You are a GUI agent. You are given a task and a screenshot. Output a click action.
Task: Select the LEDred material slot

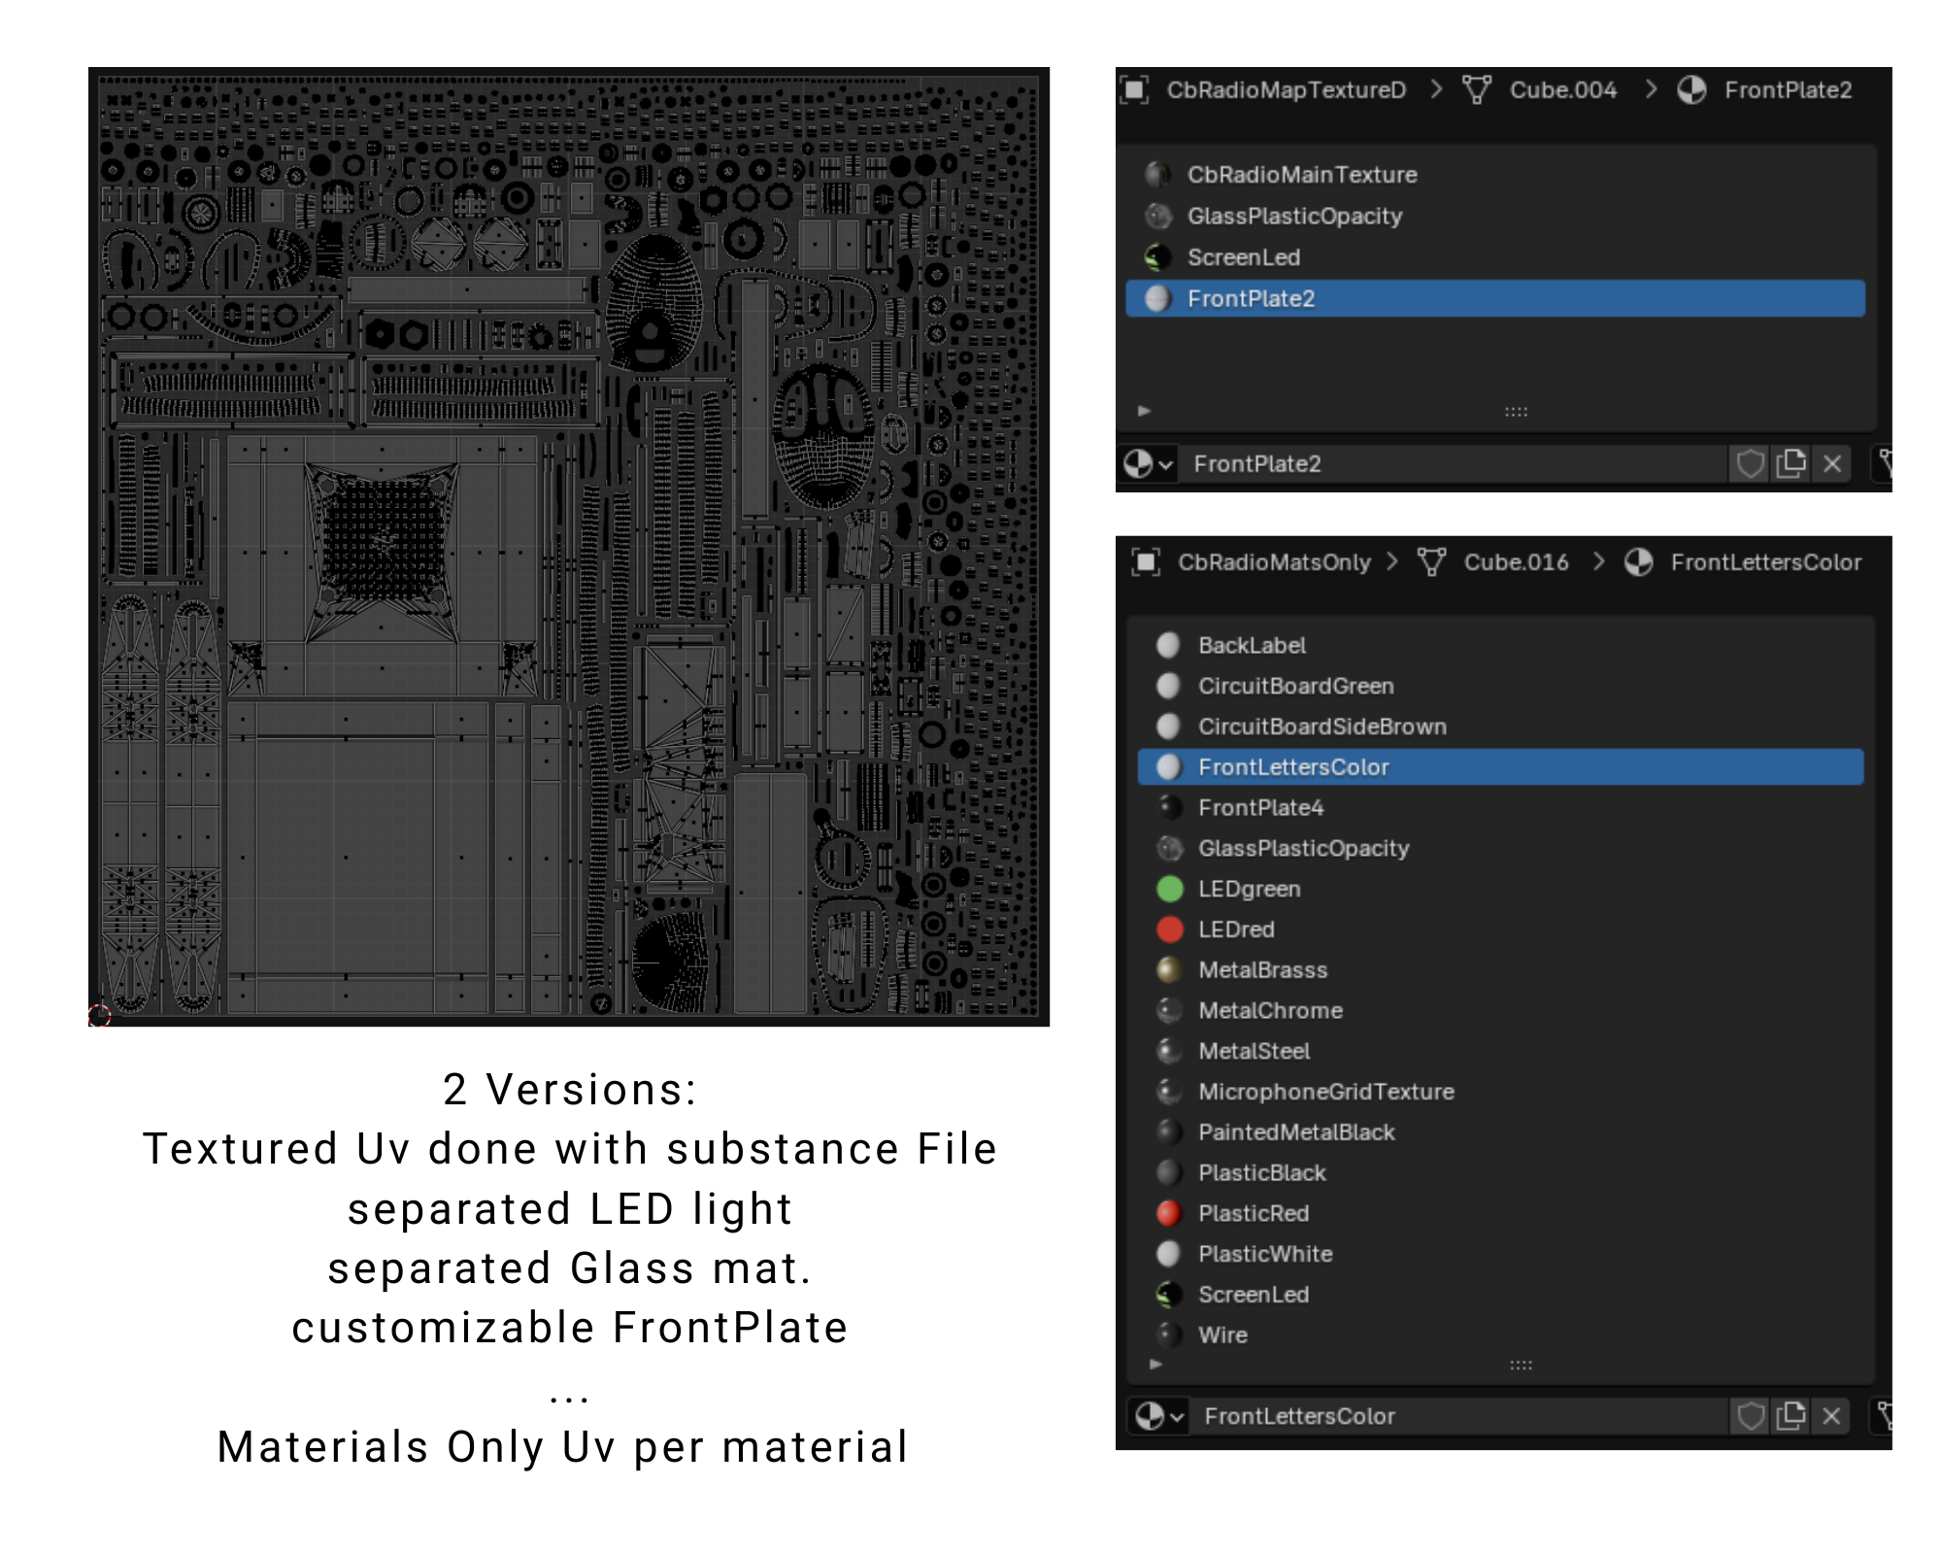(x=1236, y=929)
